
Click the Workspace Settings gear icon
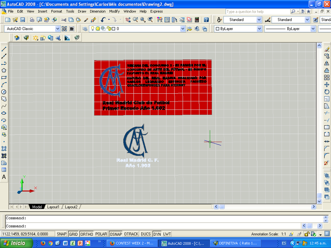[64, 29]
